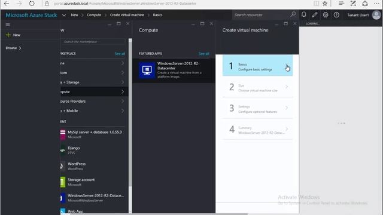Toggle the hamburger sidebar menu
This screenshot has width=383, height=215.
pyautogui.click(x=8, y=25)
